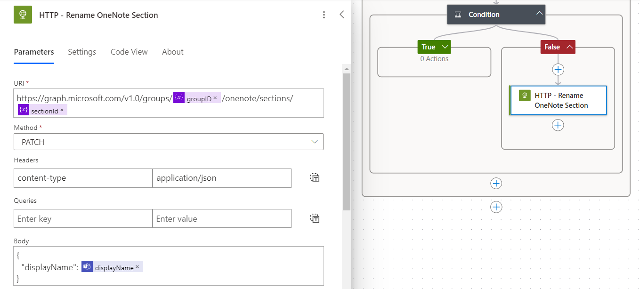Switch Headers to text mode icon
The image size is (640, 289).
click(315, 178)
